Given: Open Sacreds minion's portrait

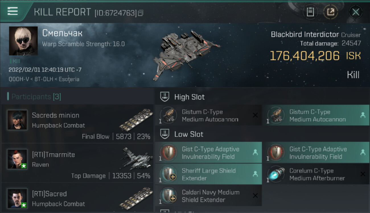Looking at the screenshot, I should pyautogui.click(x=17, y=120).
